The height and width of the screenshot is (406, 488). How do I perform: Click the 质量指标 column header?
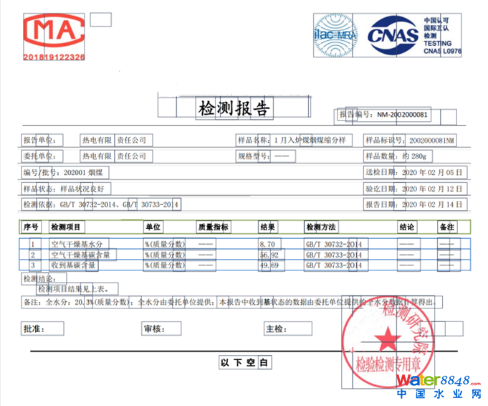coord(214,227)
